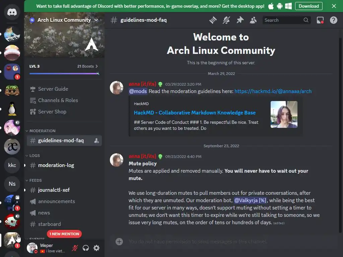
Task: Open the Tux penguin server
Action: (x=12, y=109)
